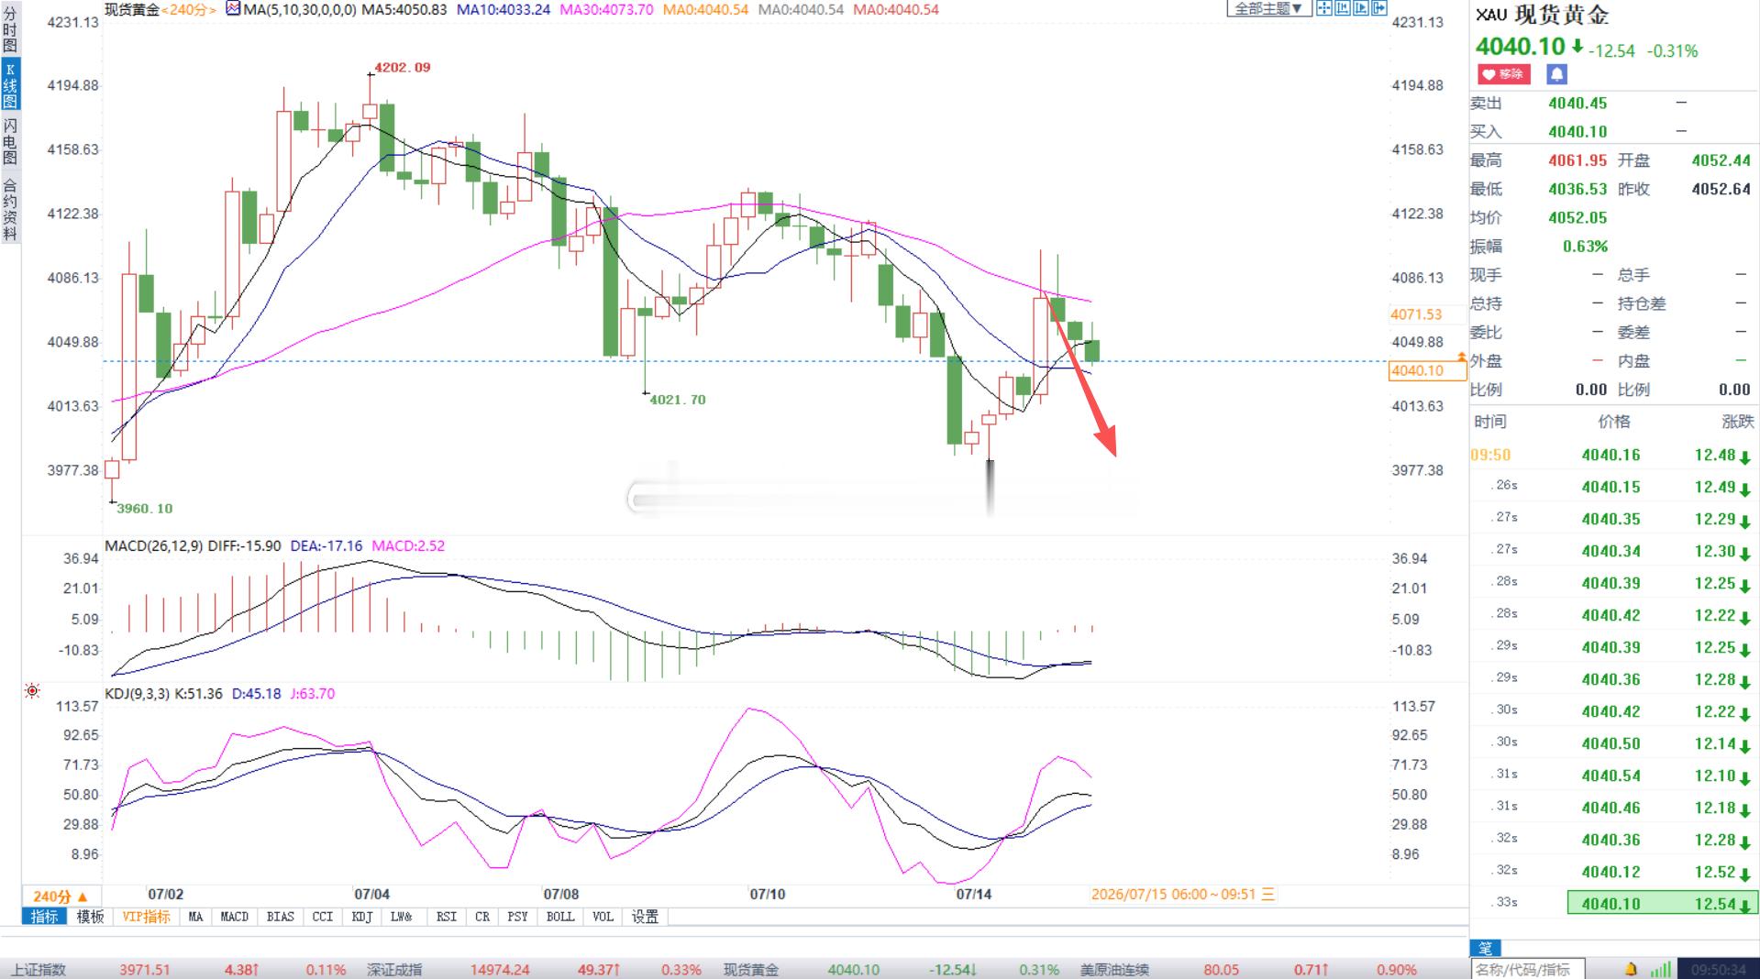1760x979 pixels.
Task: Select the BOLL indicator button
Action: pos(559,917)
